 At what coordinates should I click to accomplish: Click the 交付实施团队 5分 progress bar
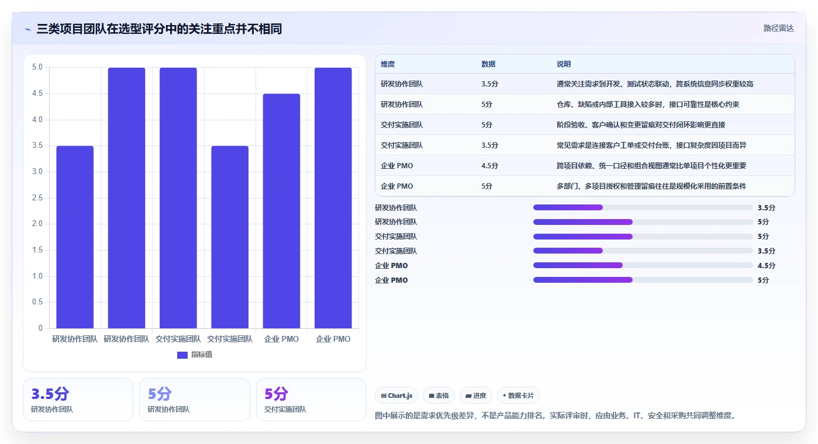(643, 237)
